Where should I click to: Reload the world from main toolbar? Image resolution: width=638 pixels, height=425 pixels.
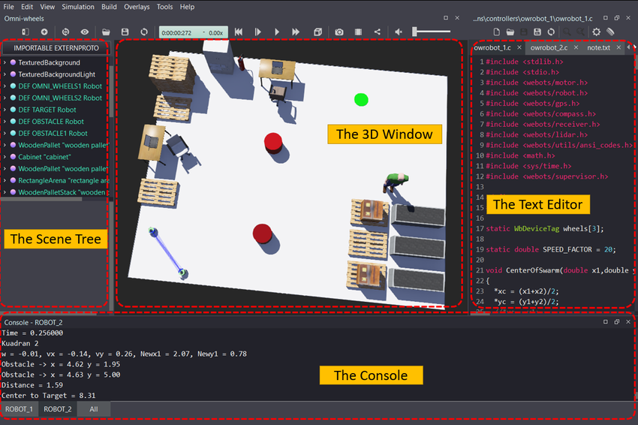click(x=143, y=32)
